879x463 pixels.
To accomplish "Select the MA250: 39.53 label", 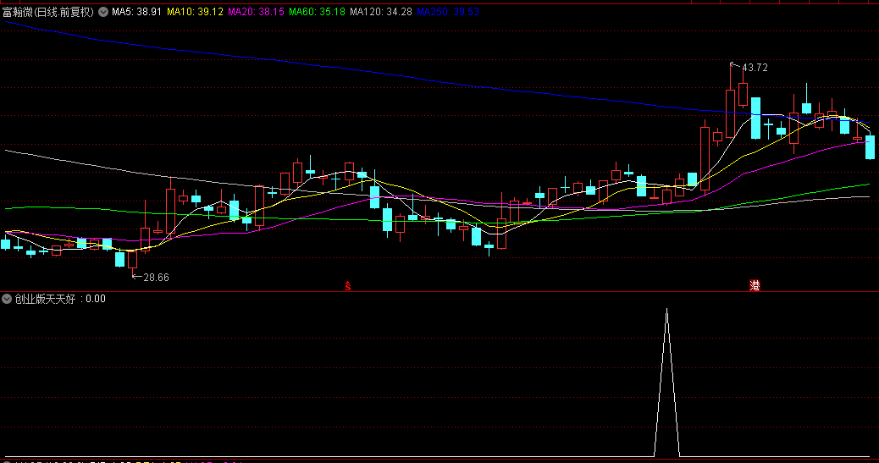I will [x=448, y=12].
